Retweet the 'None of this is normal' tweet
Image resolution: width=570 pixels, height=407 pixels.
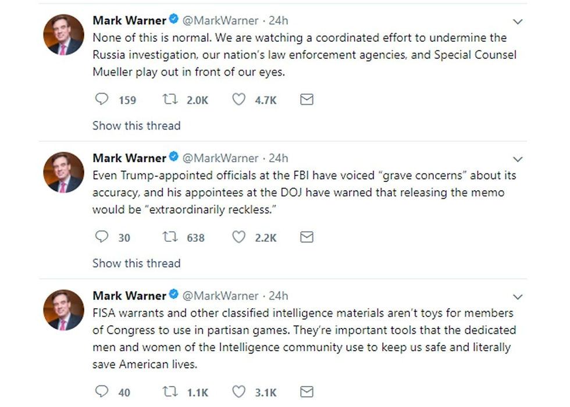(x=170, y=99)
